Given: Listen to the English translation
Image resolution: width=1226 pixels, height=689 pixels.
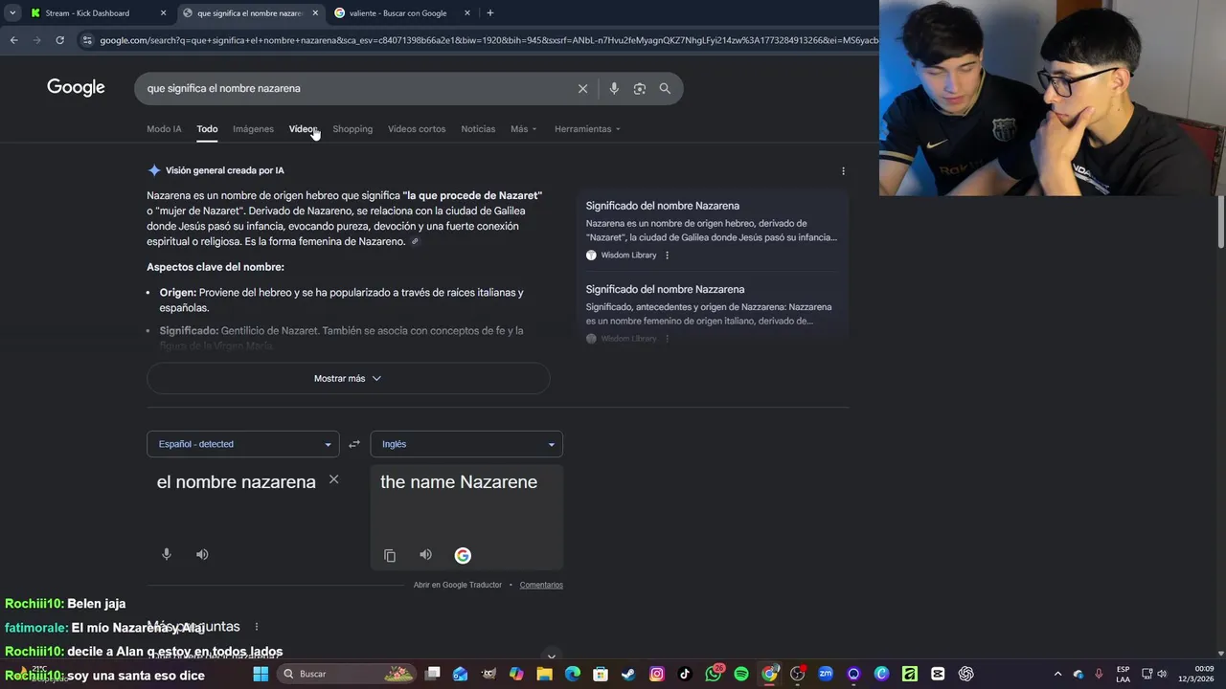Looking at the screenshot, I should [425, 555].
